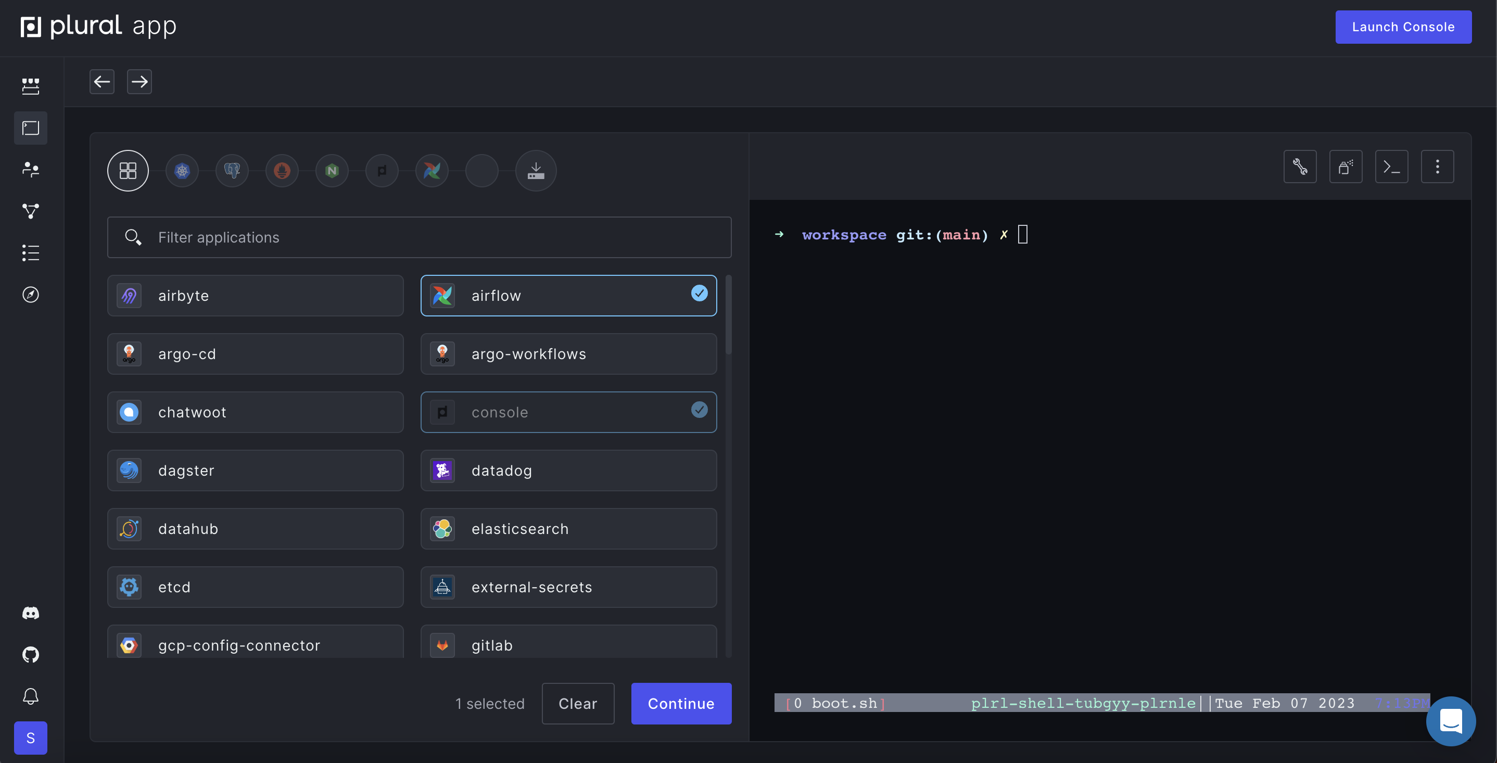Toggle the console application checkbox

(x=699, y=410)
